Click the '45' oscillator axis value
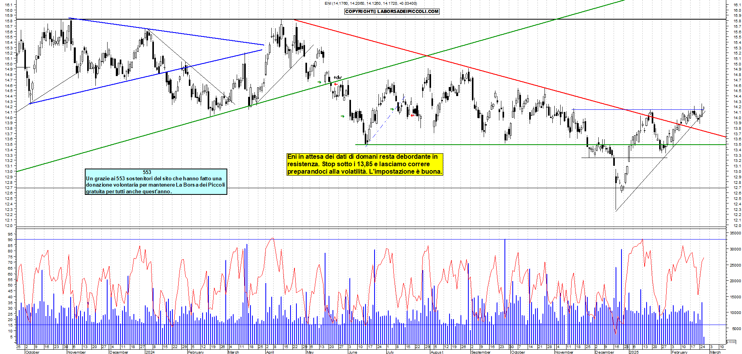The image size is (742, 354). click(10, 291)
